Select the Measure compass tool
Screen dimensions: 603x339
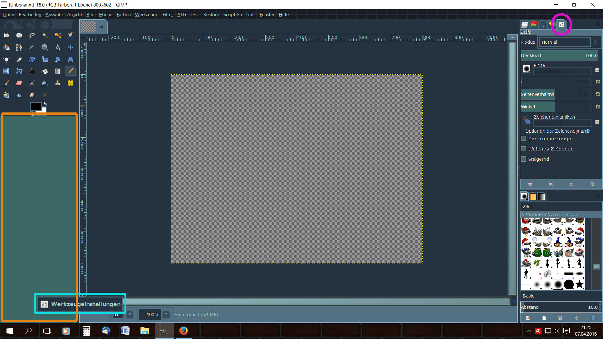[x=58, y=47]
